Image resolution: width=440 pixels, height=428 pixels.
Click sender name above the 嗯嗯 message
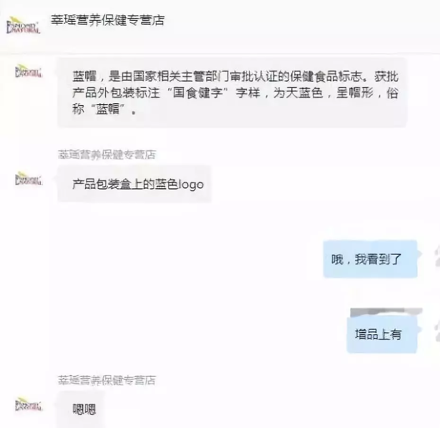coord(107,380)
